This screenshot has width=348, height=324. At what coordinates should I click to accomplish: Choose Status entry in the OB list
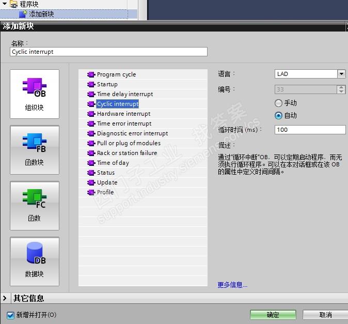106,173
